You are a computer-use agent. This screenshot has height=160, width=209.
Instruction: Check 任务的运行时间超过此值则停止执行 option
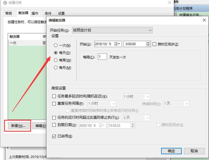54,118
